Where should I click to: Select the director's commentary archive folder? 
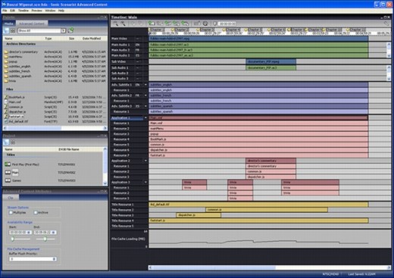coord(23,52)
